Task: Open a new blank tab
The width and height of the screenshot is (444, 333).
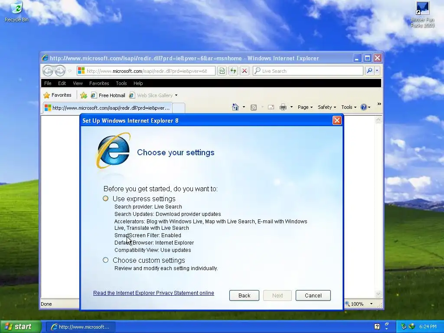Action: tap(179, 108)
